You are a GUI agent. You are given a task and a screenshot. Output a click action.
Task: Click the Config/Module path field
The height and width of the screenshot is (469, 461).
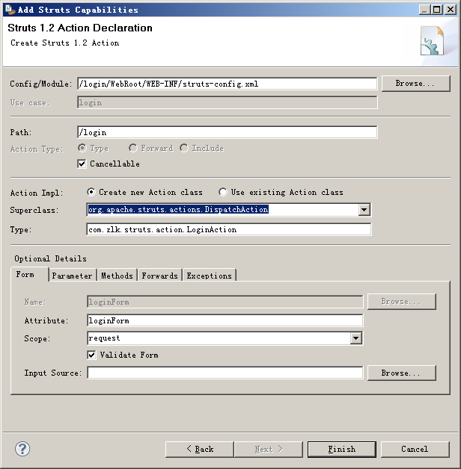pyautogui.click(x=228, y=84)
